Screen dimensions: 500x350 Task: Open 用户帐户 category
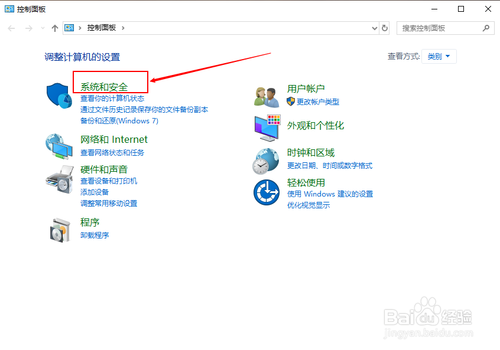(x=306, y=89)
